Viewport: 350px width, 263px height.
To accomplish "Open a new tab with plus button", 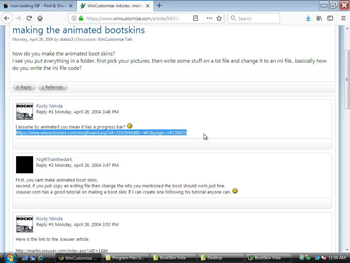I will point(159,5).
